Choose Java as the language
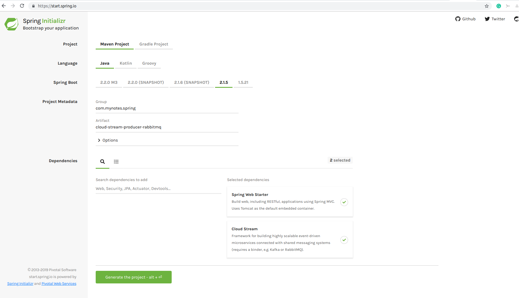This screenshot has height=298, width=519. coord(105,63)
